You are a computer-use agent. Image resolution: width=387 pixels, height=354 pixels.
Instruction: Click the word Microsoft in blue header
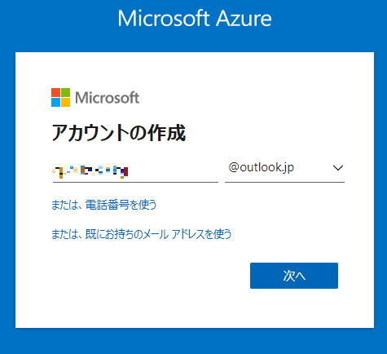164,19
